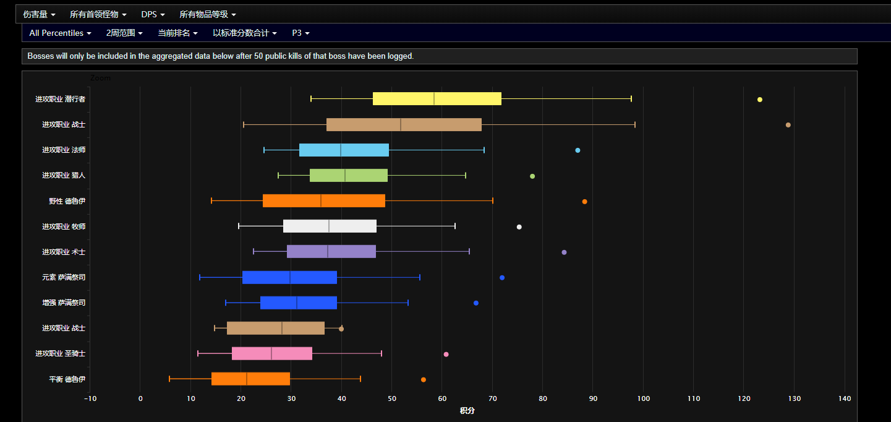Viewport: 891px width, 422px height.
Task: Click the 进攻职业 牧师 row label
Action: point(64,226)
